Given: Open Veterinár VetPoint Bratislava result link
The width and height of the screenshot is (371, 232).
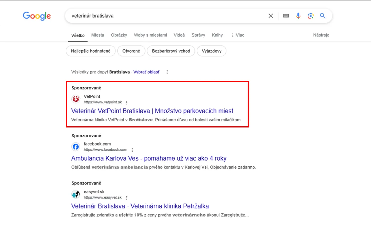Looking at the screenshot, I should pos(152,111).
